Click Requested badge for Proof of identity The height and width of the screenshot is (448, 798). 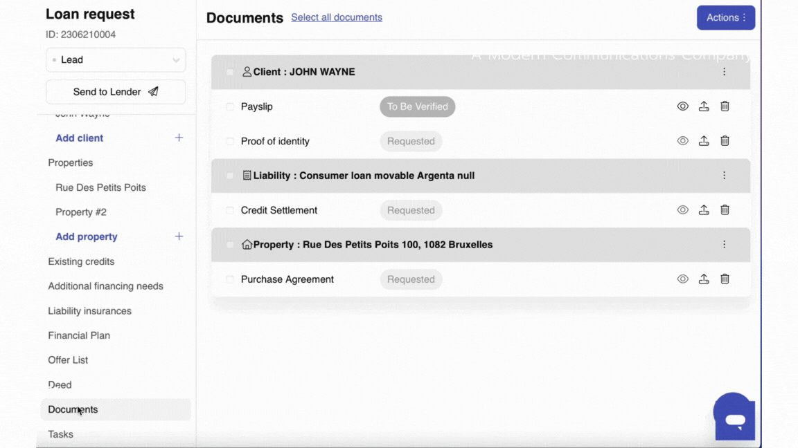(411, 141)
